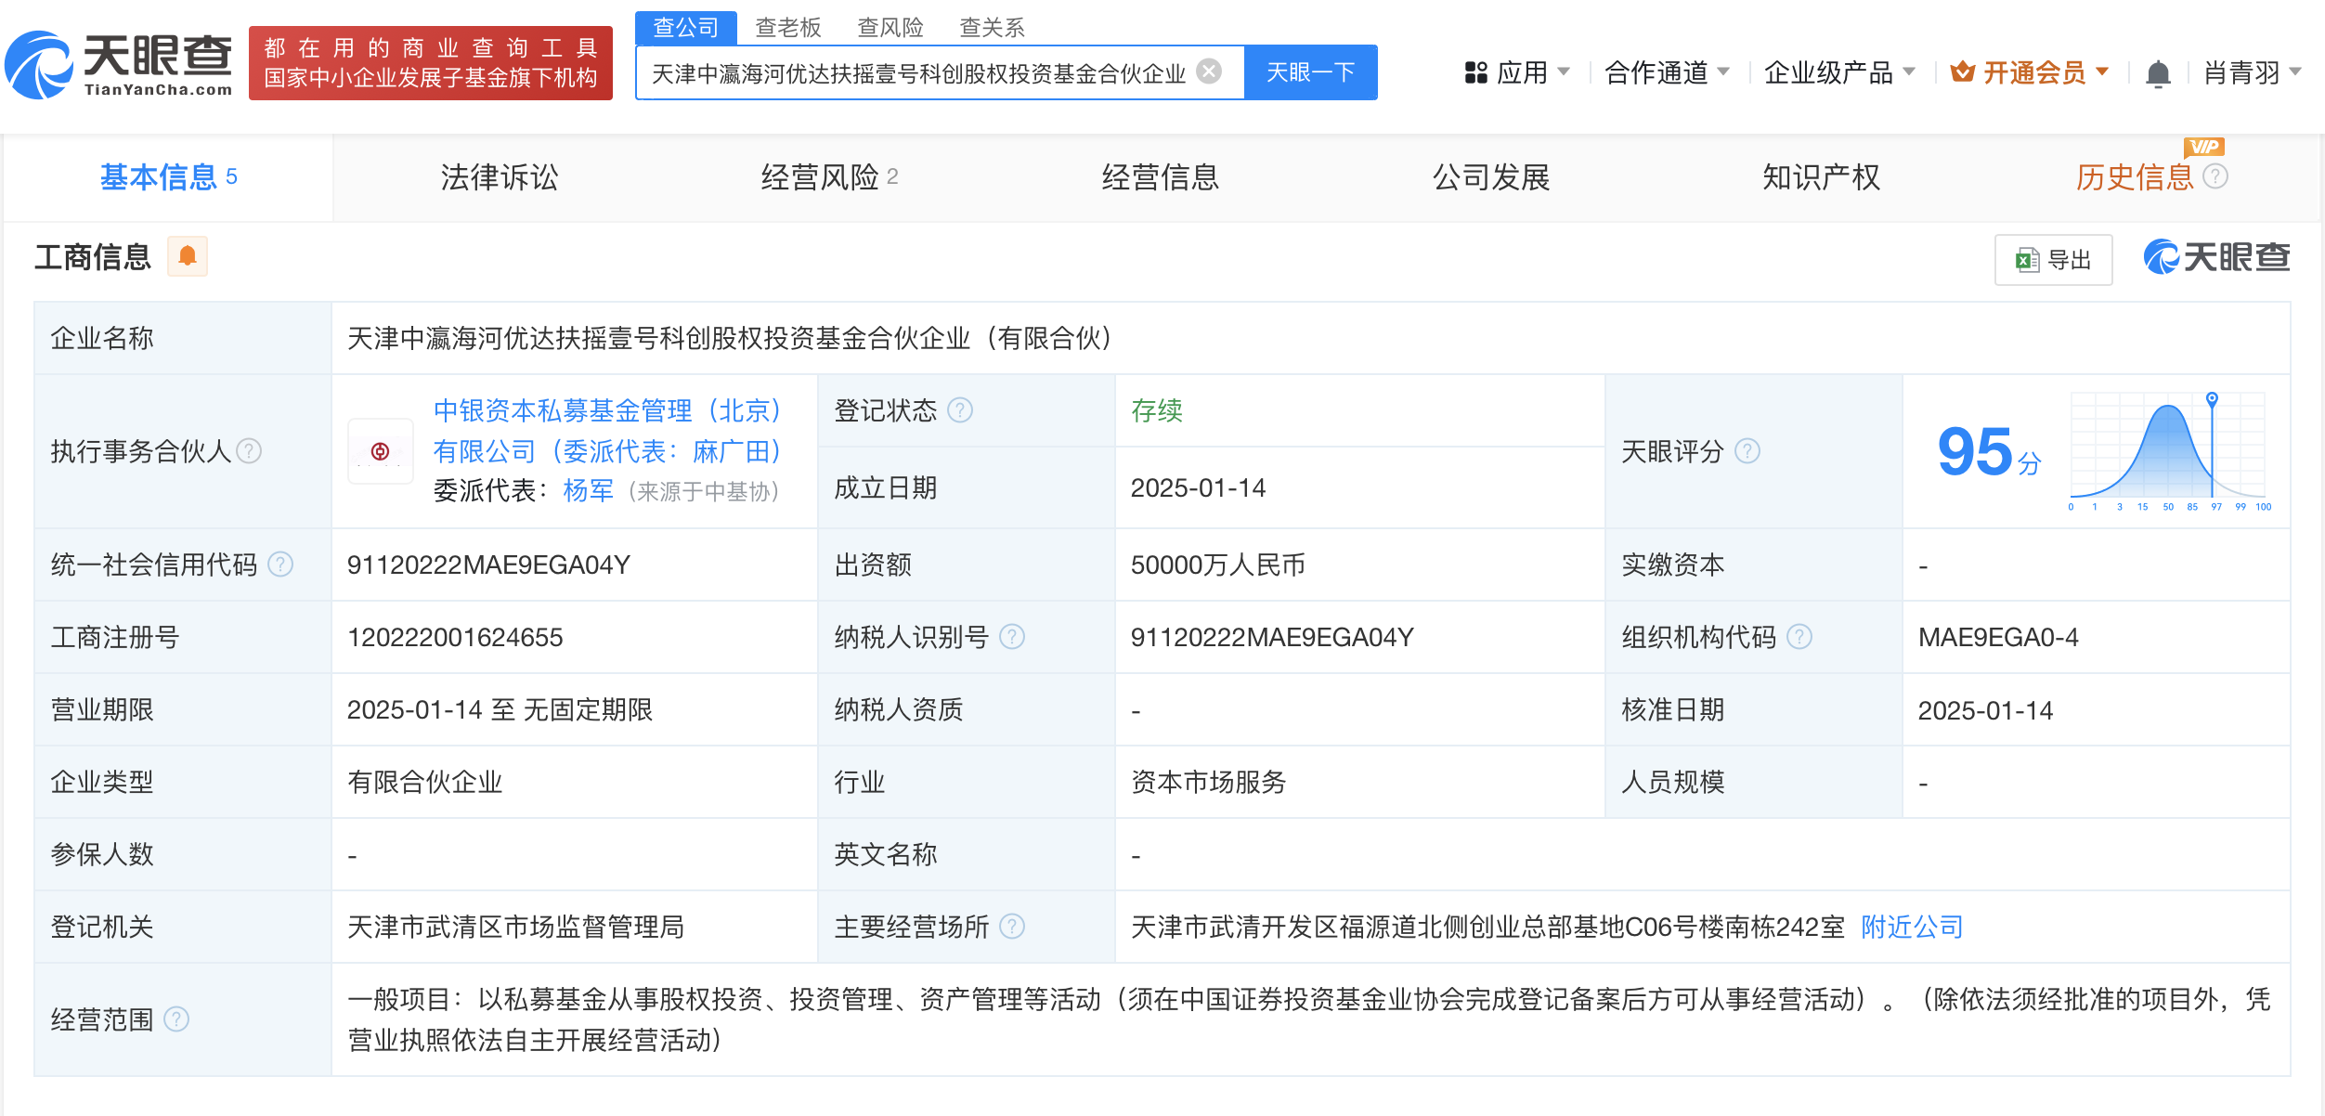Expand the 企业级产品 dropdown
The width and height of the screenshot is (2325, 1116).
coord(1909,71)
